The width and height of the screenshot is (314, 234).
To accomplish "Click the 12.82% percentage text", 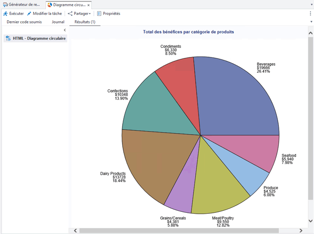I will (223, 225).
